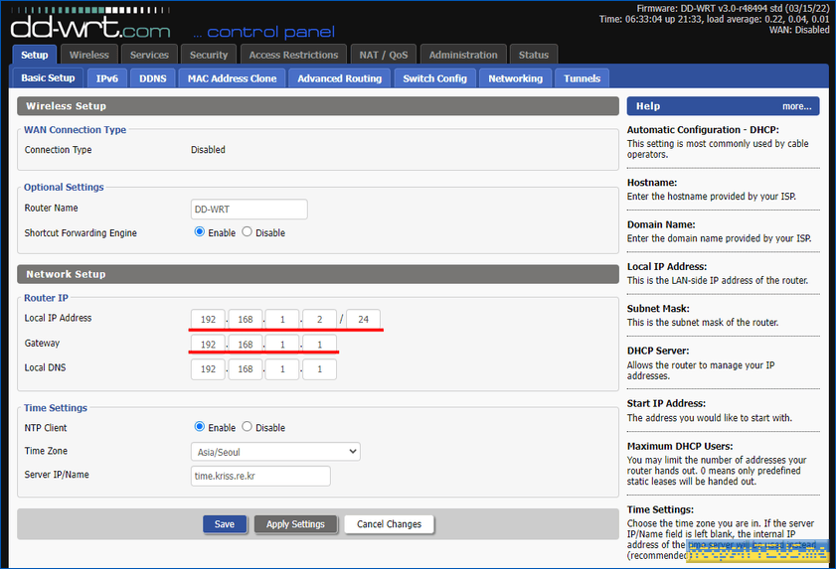Image resolution: width=836 pixels, height=569 pixels.
Task: Open the NAT / QoS tab
Action: [384, 55]
